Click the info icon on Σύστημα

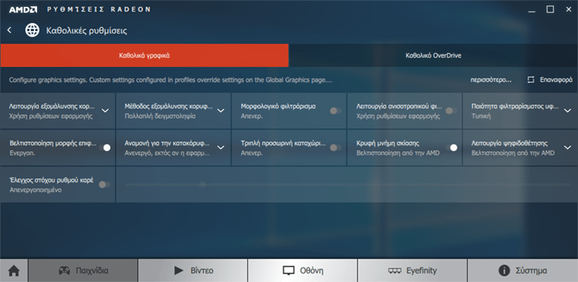504,271
